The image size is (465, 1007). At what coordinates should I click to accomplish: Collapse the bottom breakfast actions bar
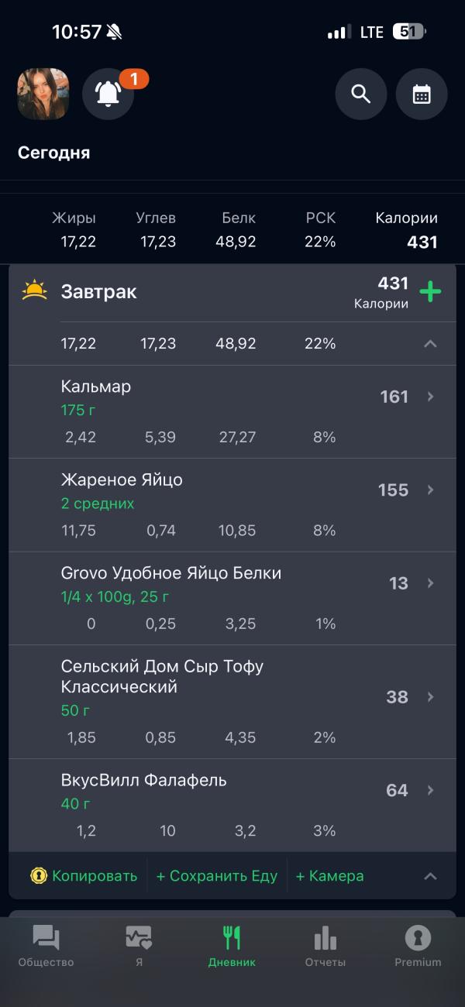pyautogui.click(x=430, y=876)
